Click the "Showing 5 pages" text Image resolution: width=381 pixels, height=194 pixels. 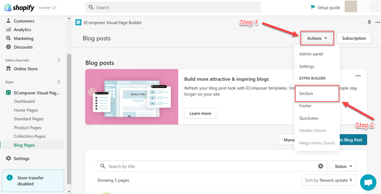113,180
